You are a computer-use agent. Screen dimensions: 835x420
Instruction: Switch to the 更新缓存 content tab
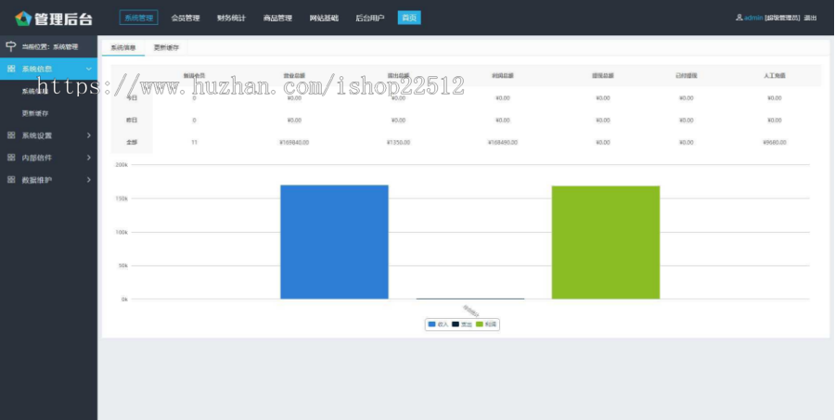[166, 47]
